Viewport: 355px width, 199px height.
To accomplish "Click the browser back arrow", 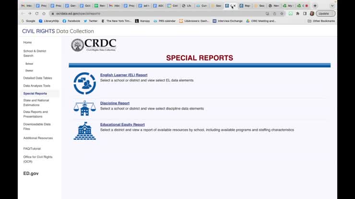I will click(23, 13).
